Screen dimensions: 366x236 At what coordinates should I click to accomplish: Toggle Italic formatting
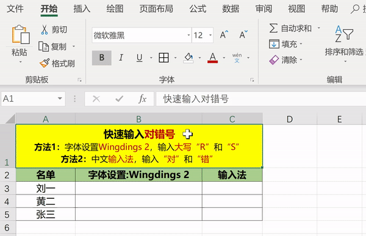(121, 58)
